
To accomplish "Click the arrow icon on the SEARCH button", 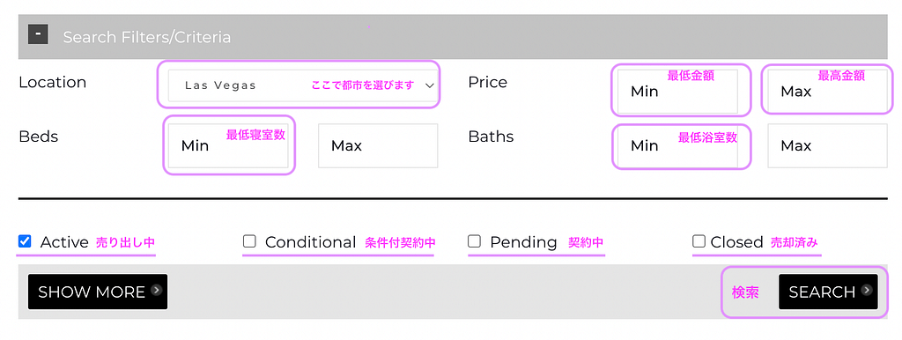I will pos(867,291).
